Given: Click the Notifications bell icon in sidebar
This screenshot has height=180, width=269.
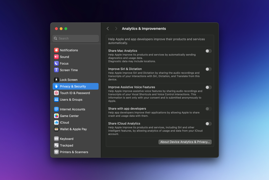Looking at the screenshot, I should [x=56, y=50].
